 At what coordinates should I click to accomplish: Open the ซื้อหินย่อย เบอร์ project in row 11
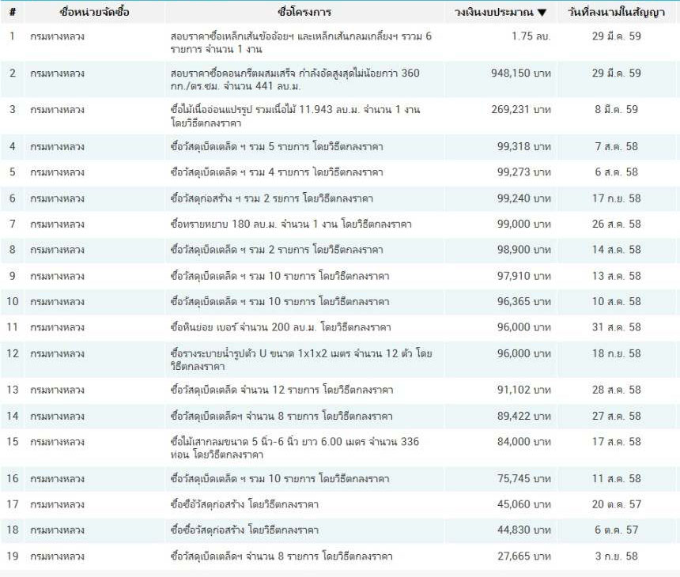point(281,327)
